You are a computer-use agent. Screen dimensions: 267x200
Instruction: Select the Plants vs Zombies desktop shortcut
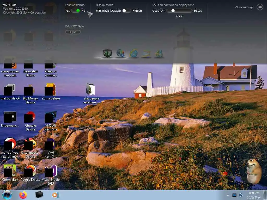tap(51, 67)
